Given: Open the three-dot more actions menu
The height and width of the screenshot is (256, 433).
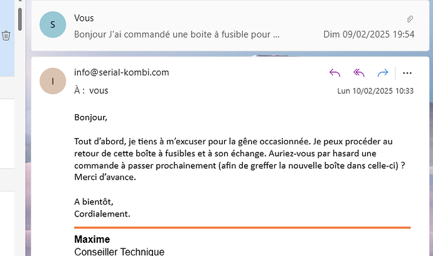Looking at the screenshot, I should (407, 73).
